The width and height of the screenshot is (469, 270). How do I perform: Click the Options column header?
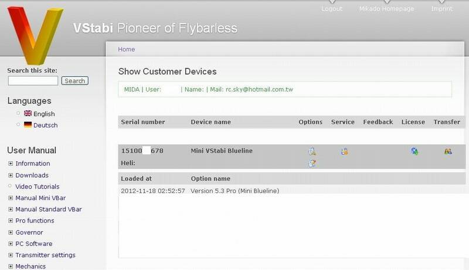pyautogui.click(x=311, y=122)
